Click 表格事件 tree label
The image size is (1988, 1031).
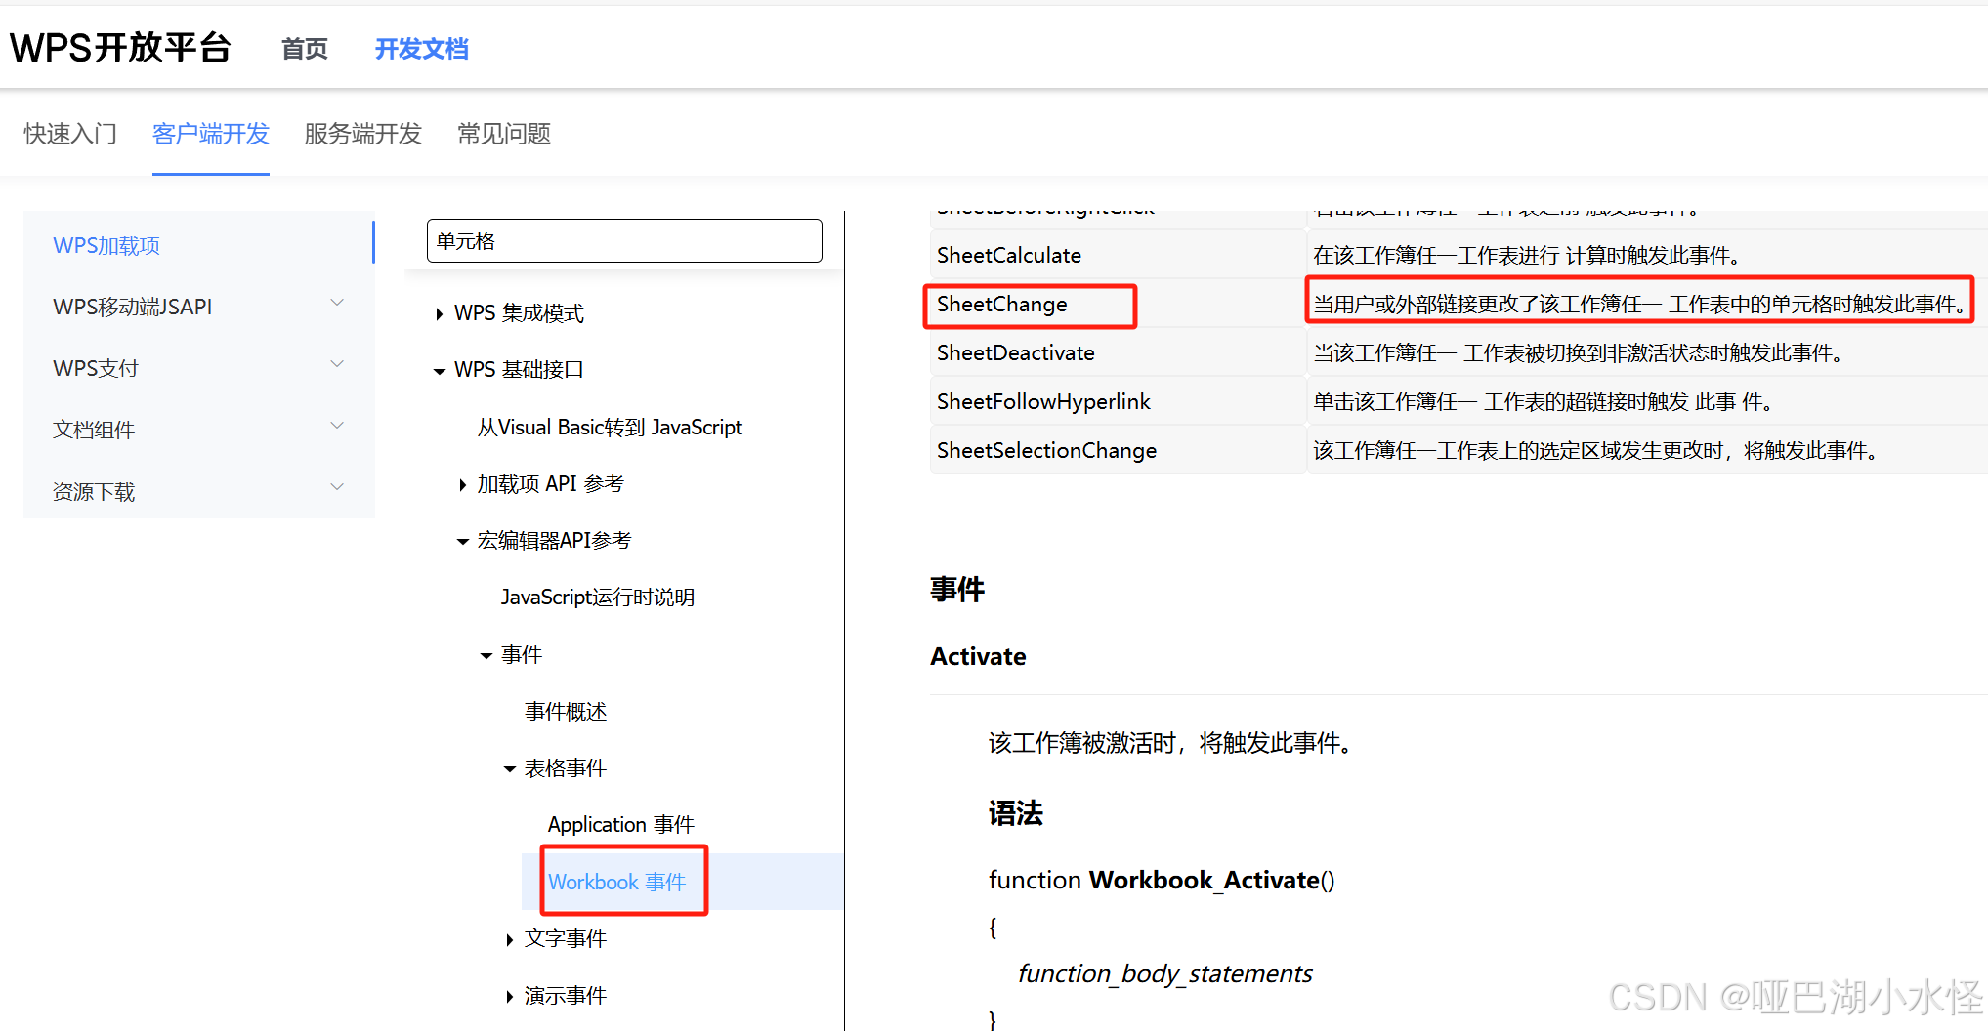coord(566,767)
